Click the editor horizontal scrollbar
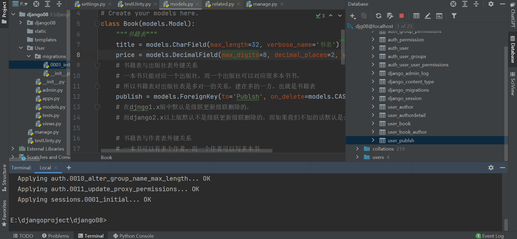Image resolution: width=517 pixels, height=239 pixels. (x=186, y=151)
